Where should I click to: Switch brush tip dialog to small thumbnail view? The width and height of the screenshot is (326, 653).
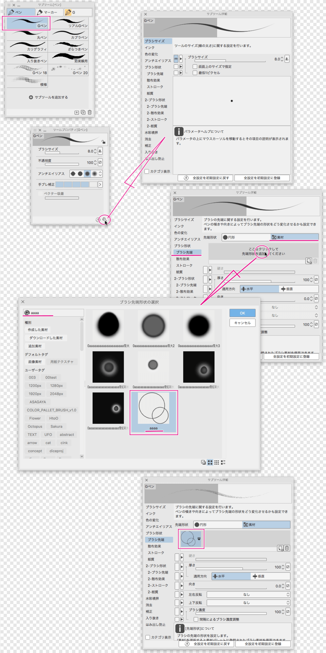tap(217, 463)
